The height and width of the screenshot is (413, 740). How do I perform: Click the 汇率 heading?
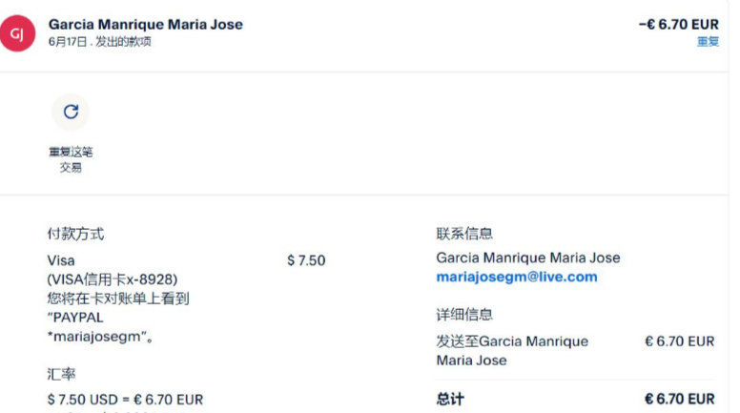click(x=61, y=373)
